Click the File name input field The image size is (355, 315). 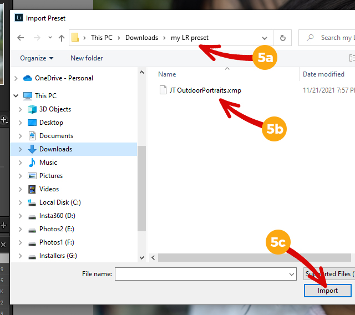206,274
